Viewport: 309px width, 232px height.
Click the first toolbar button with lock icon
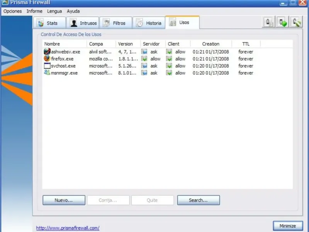click(269, 22)
